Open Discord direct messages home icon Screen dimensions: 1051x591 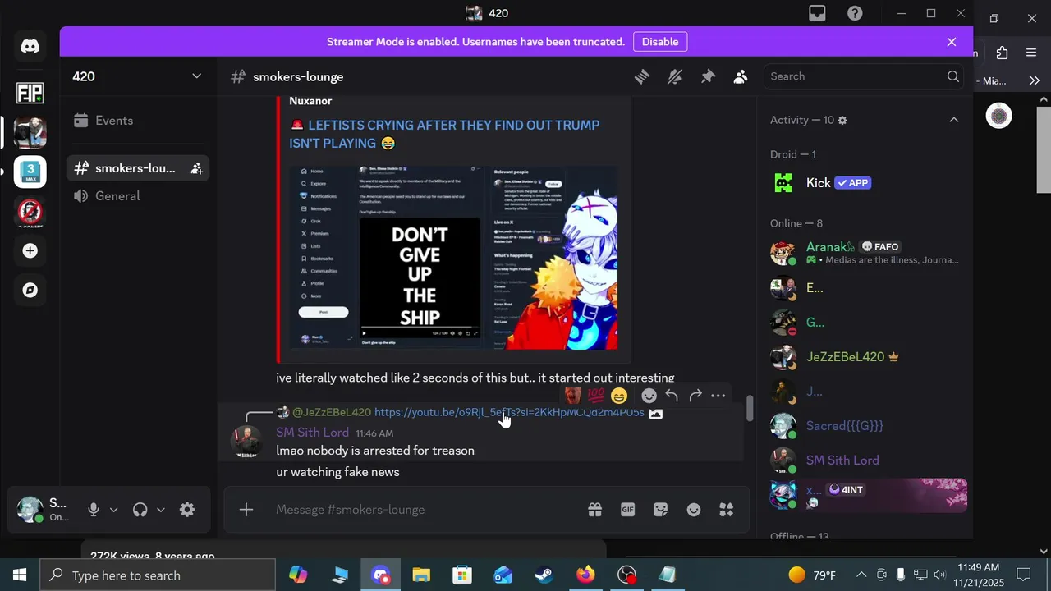click(x=30, y=47)
